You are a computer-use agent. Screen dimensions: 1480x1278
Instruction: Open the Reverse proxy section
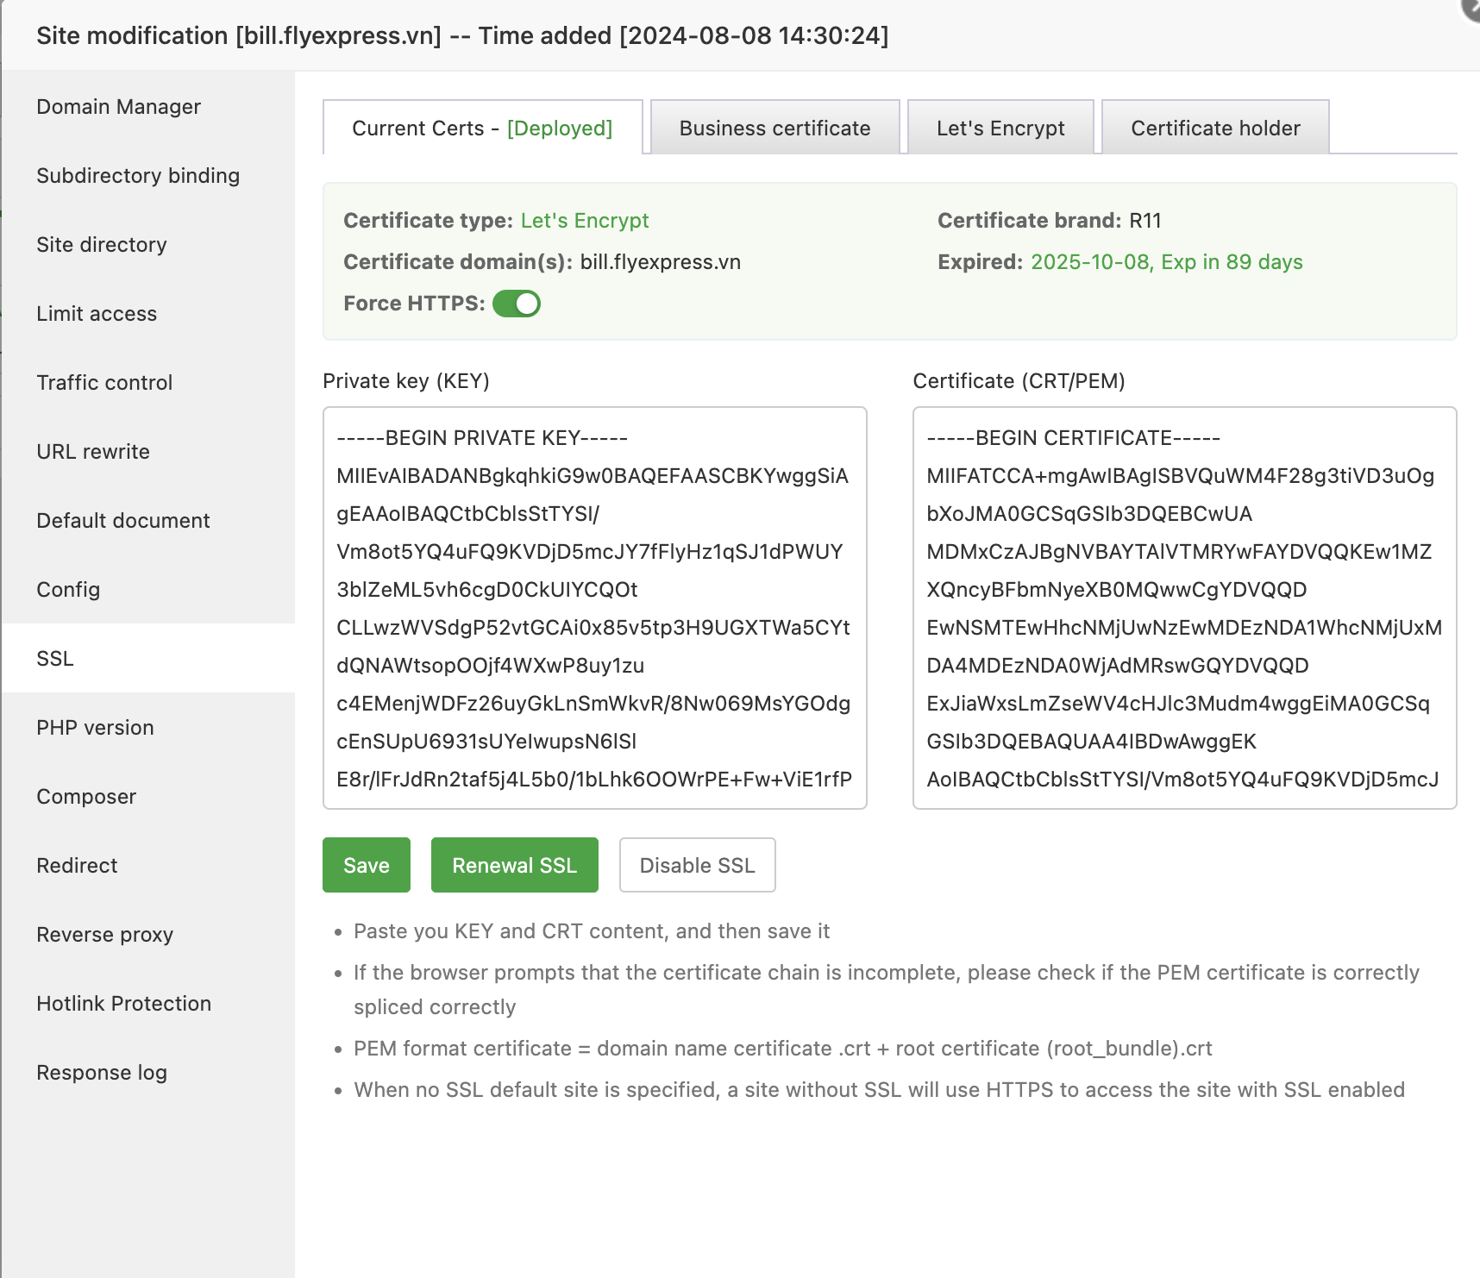(104, 935)
